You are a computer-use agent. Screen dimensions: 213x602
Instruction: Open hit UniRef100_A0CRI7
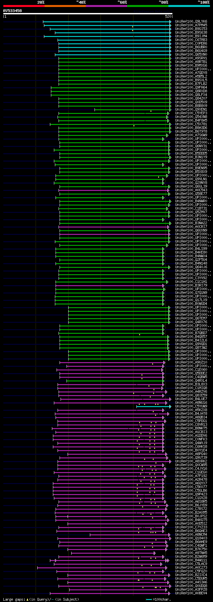click(x=191, y=227)
